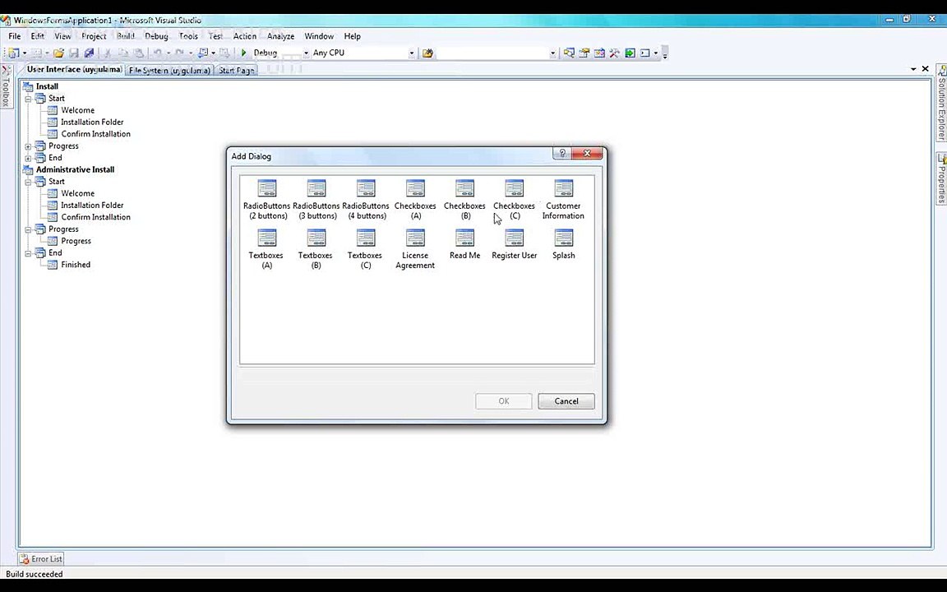Collapse Start node under Install
This screenshot has width=947, height=592.
tap(28, 99)
